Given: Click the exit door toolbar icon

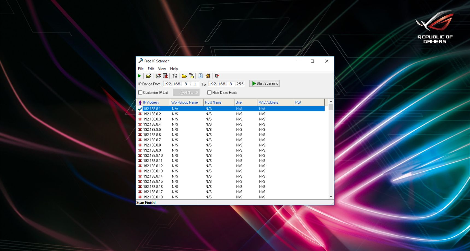Looking at the screenshot, I should point(217,76).
